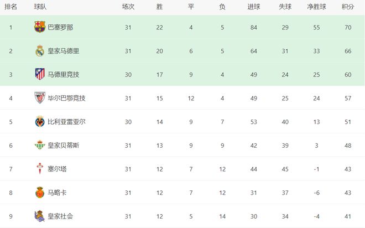Select the 毕尔巴鄂竞技 team name

[66, 99]
